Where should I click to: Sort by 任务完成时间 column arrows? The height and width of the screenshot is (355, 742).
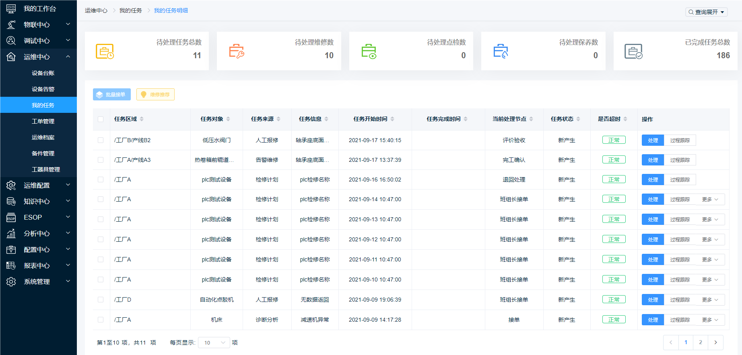point(466,119)
